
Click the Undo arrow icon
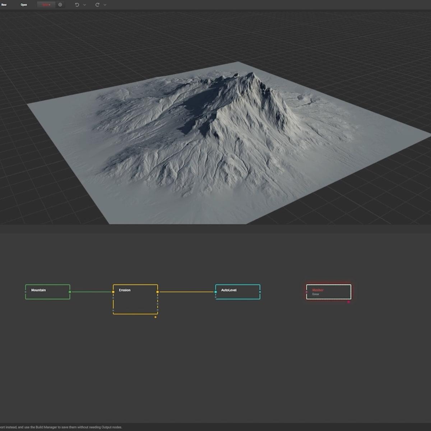(x=77, y=5)
